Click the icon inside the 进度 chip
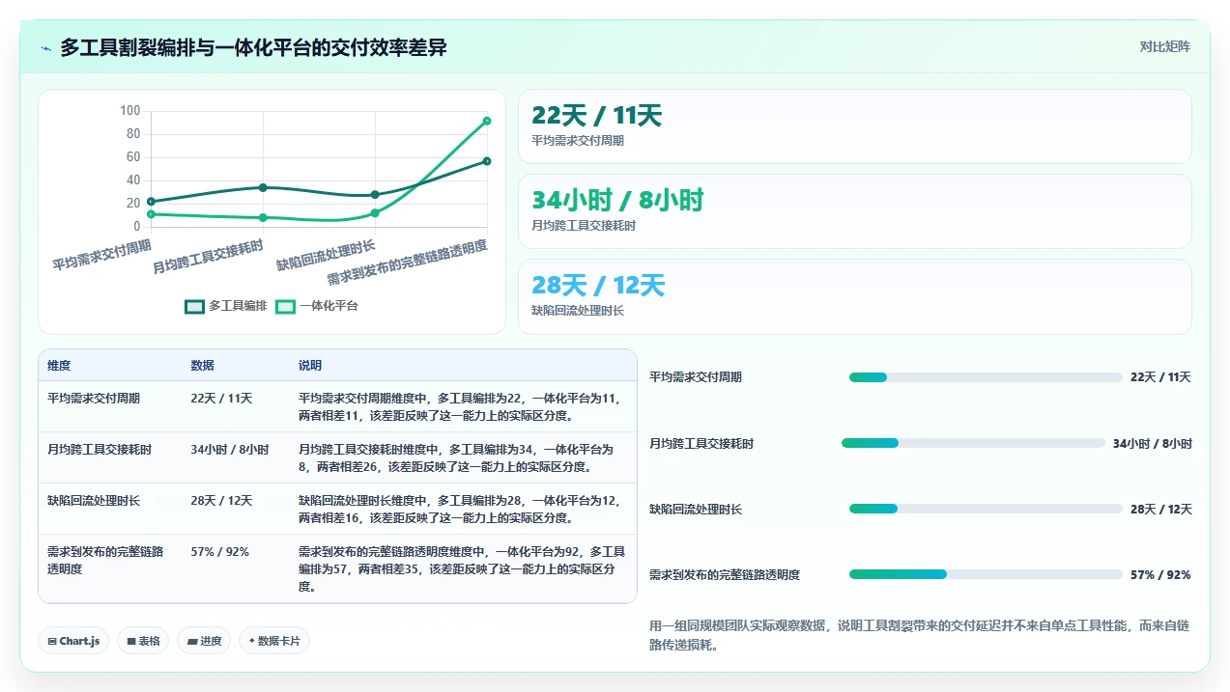This screenshot has width=1230, height=692. [191, 641]
